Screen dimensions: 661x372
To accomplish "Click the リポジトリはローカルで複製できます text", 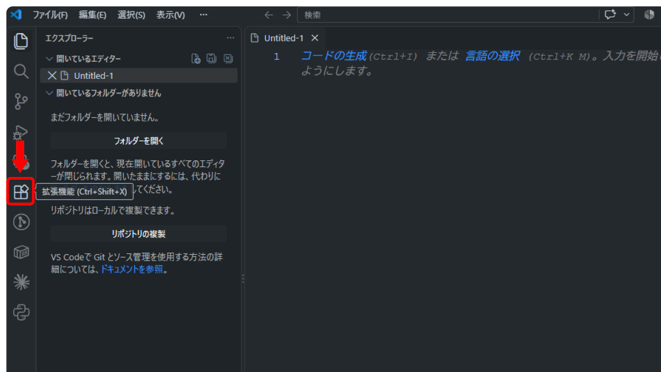I will click(x=112, y=211).
